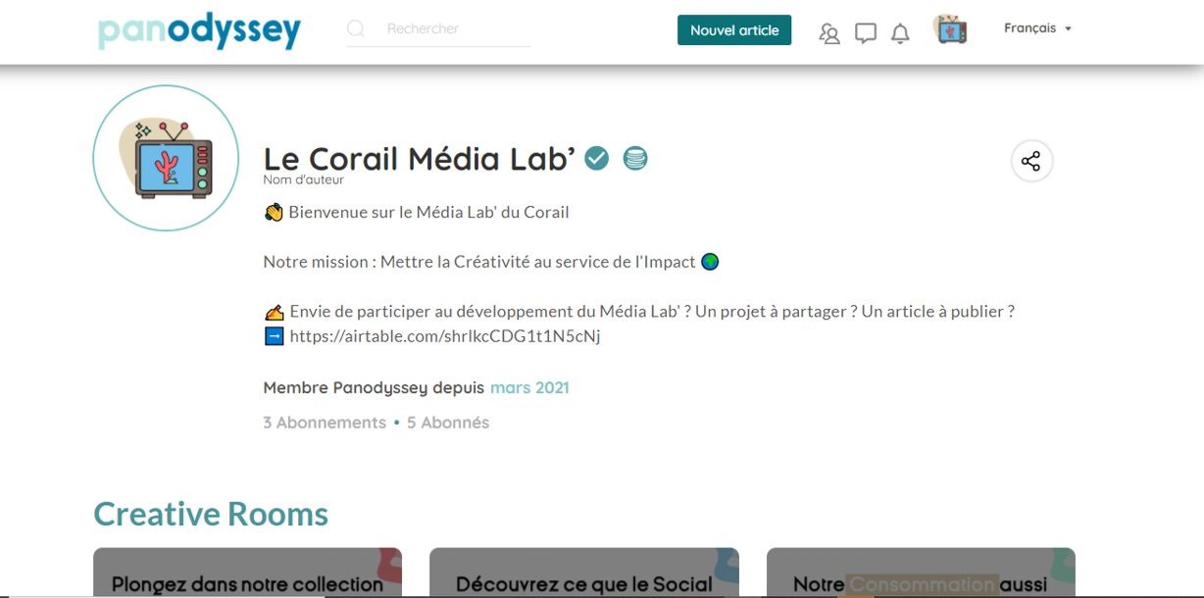
Task: Click the Le Corail Média Lab' name
Action: point(420,158)
